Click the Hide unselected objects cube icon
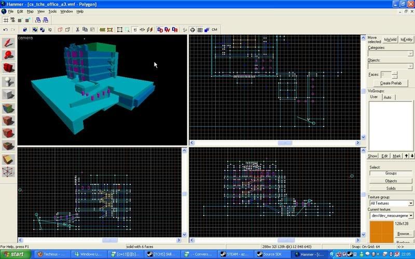The height and width of the screenshot is (259, 415). coord(67,30)
